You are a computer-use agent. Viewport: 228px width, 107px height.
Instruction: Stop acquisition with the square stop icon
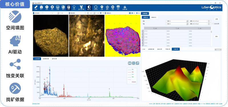tap(52, 7)
